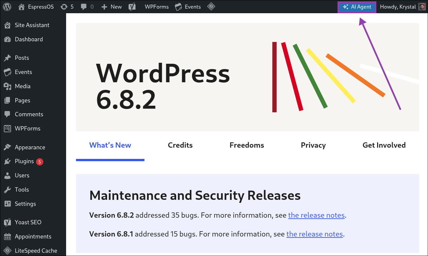
Task: Go to the Get Involved tab
Action: pos(384,145)
